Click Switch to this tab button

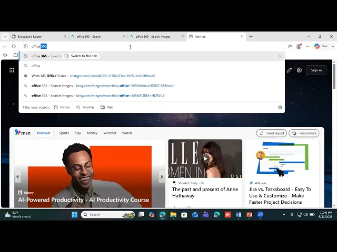click(81, 56)
